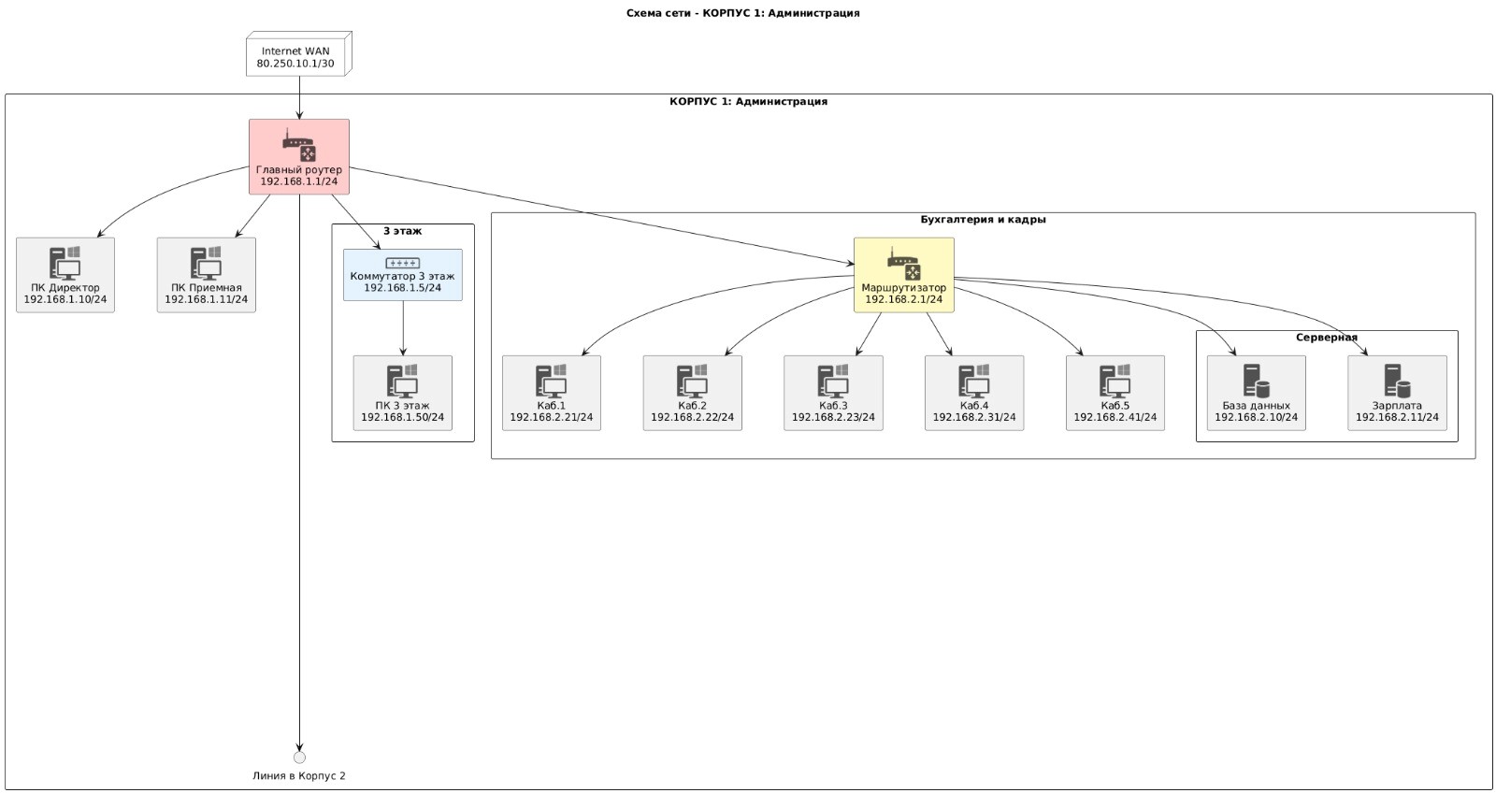Select the КОРПУС 1: Администрация frame label
Viewport: 1496px width, 793px height.
(x=748, y=102)
